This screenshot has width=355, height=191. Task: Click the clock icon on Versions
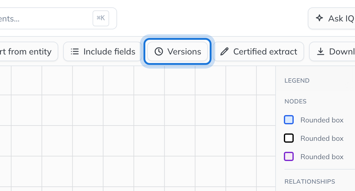coord(159,51)
